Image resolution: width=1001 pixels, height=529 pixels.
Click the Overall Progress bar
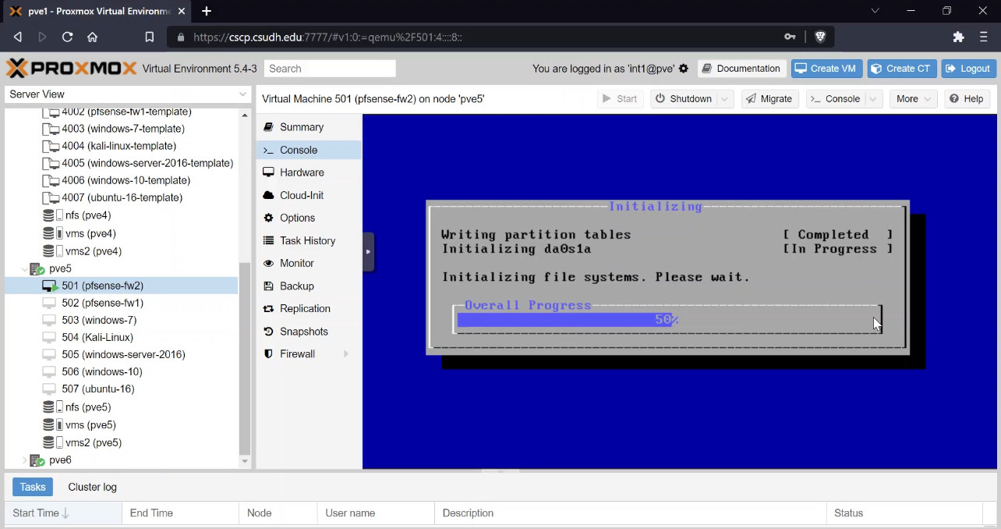point(667,319)
